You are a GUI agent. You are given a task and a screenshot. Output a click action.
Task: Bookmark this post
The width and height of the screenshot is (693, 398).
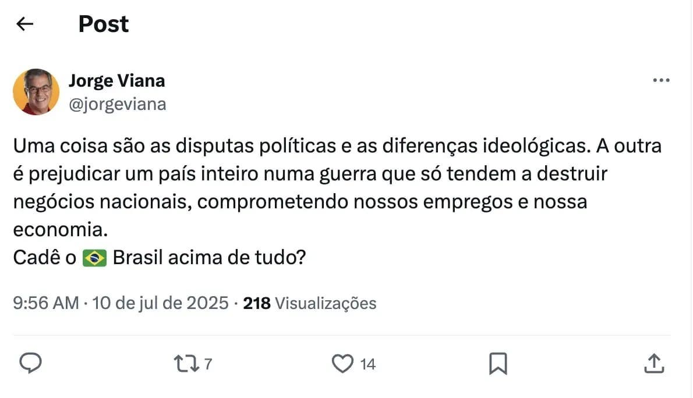[497, 364]
